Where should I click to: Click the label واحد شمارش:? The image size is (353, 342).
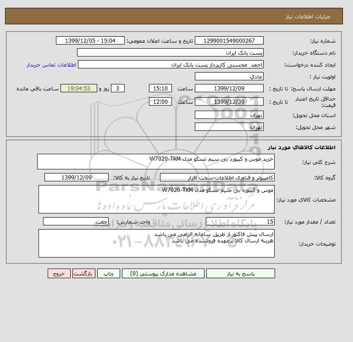pos(133,222)
